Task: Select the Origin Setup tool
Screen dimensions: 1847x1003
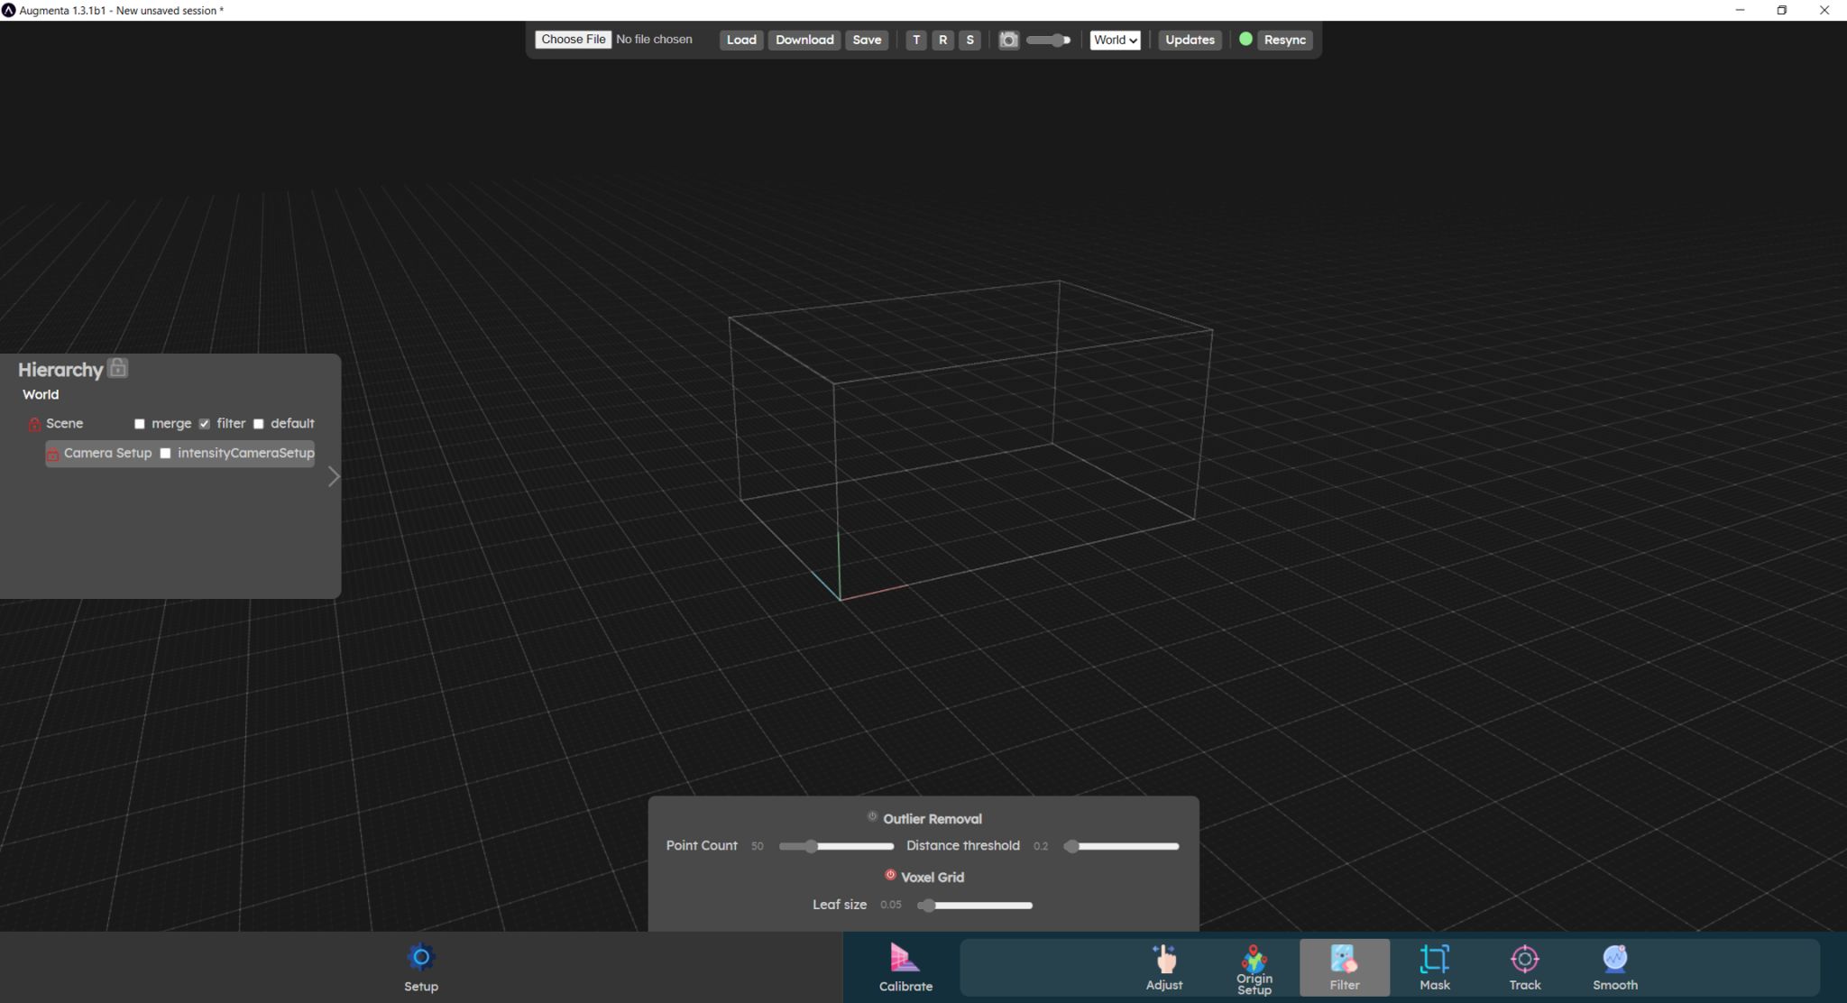Action: pos(1254,967)
